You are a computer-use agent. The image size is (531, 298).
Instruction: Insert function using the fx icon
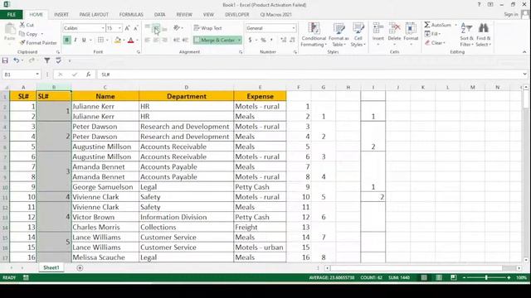[89, 74]
